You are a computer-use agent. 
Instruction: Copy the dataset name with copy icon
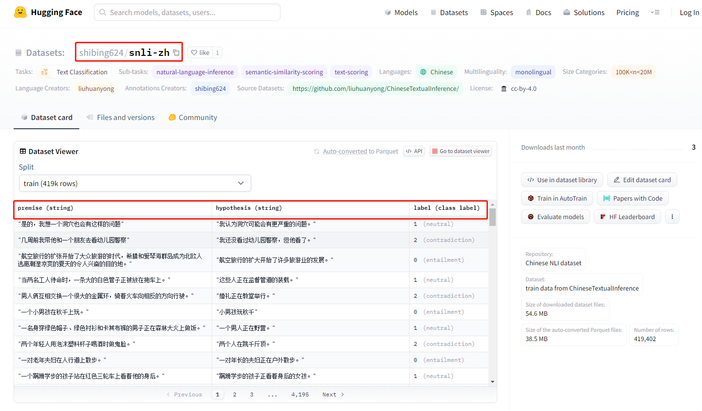click(176, 52)
